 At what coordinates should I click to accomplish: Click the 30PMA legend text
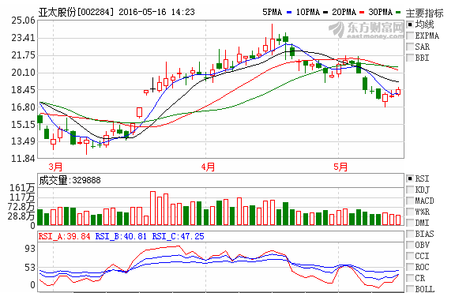(x=381, y=12)
